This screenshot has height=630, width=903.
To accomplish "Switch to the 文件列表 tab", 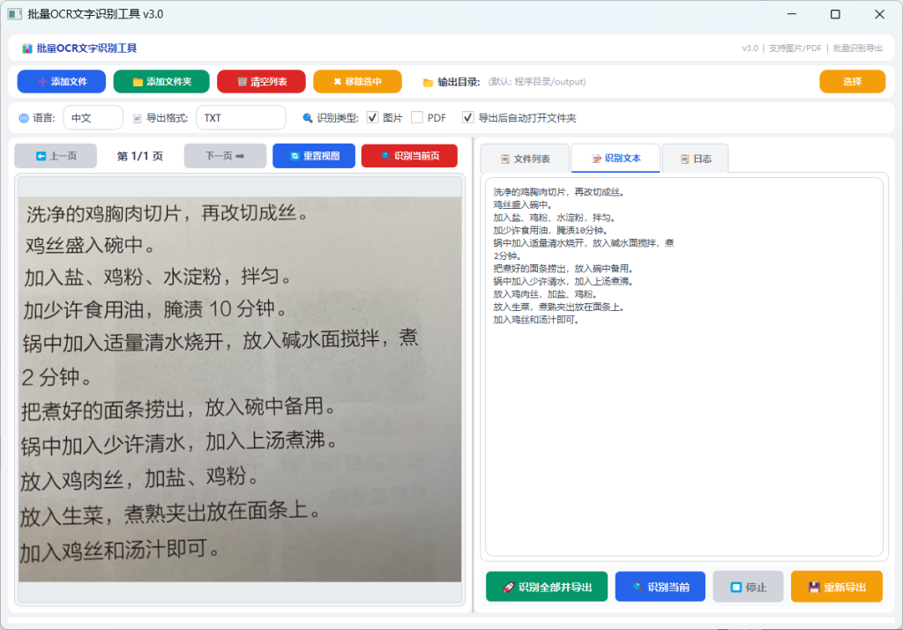I will (x=525, y=159).
